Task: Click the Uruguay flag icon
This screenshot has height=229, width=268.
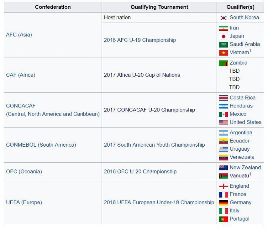Action: click(223, 149)
